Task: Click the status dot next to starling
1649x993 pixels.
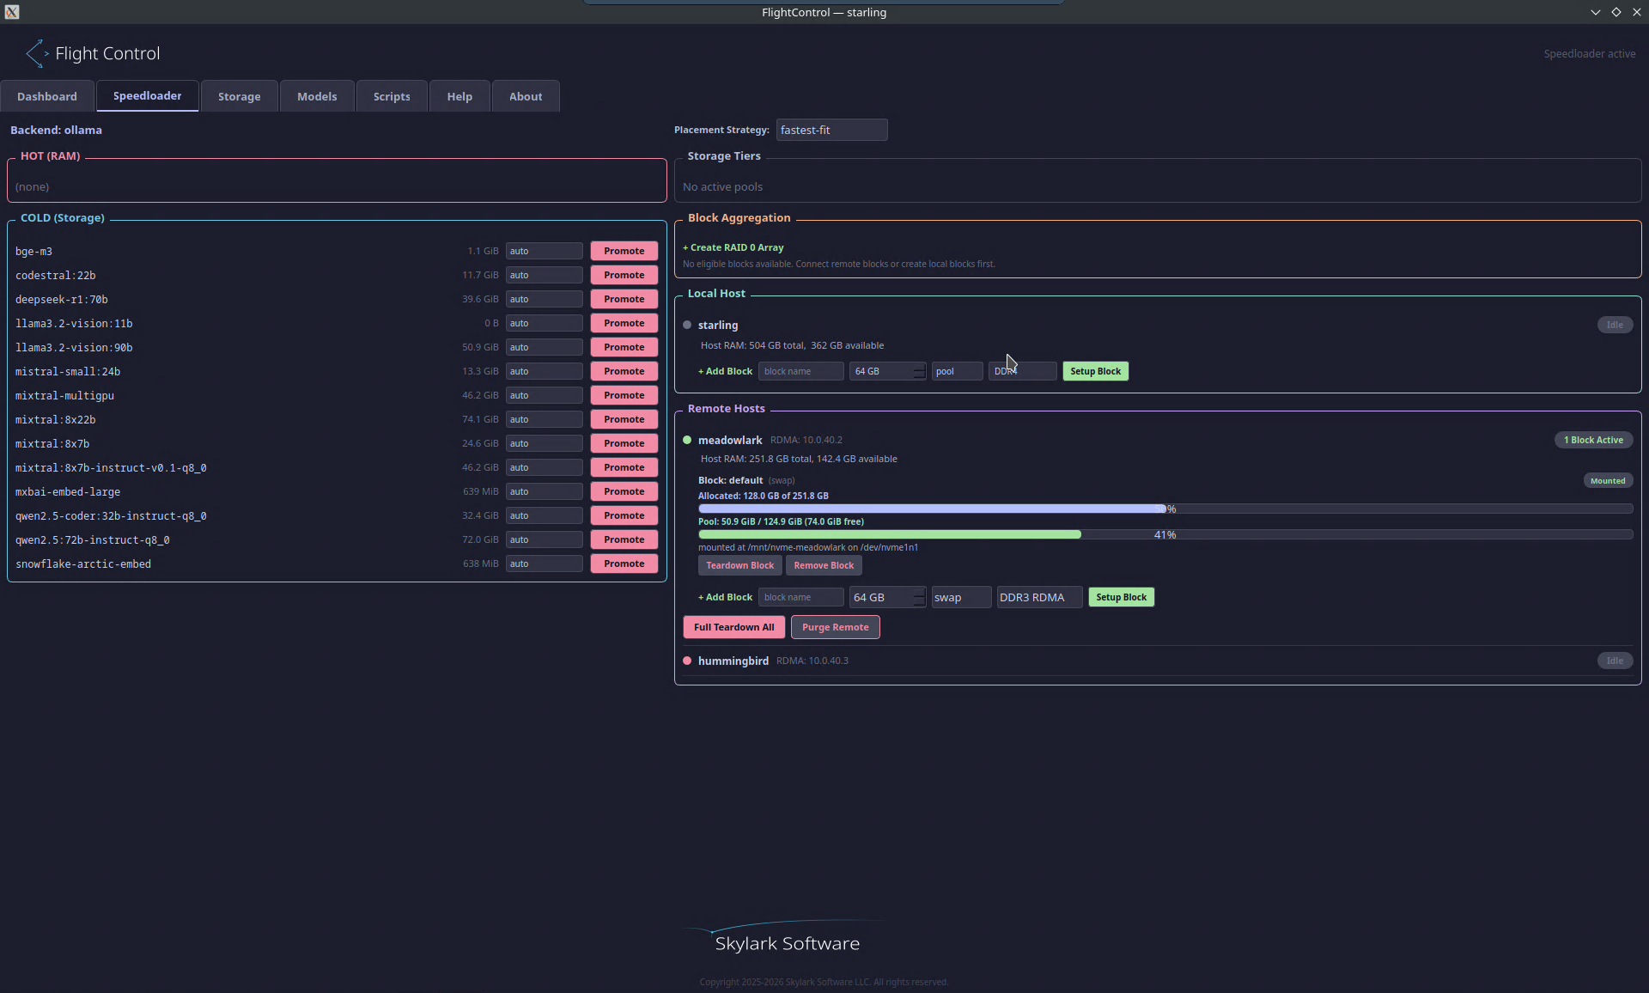Action: pos(687,325)
